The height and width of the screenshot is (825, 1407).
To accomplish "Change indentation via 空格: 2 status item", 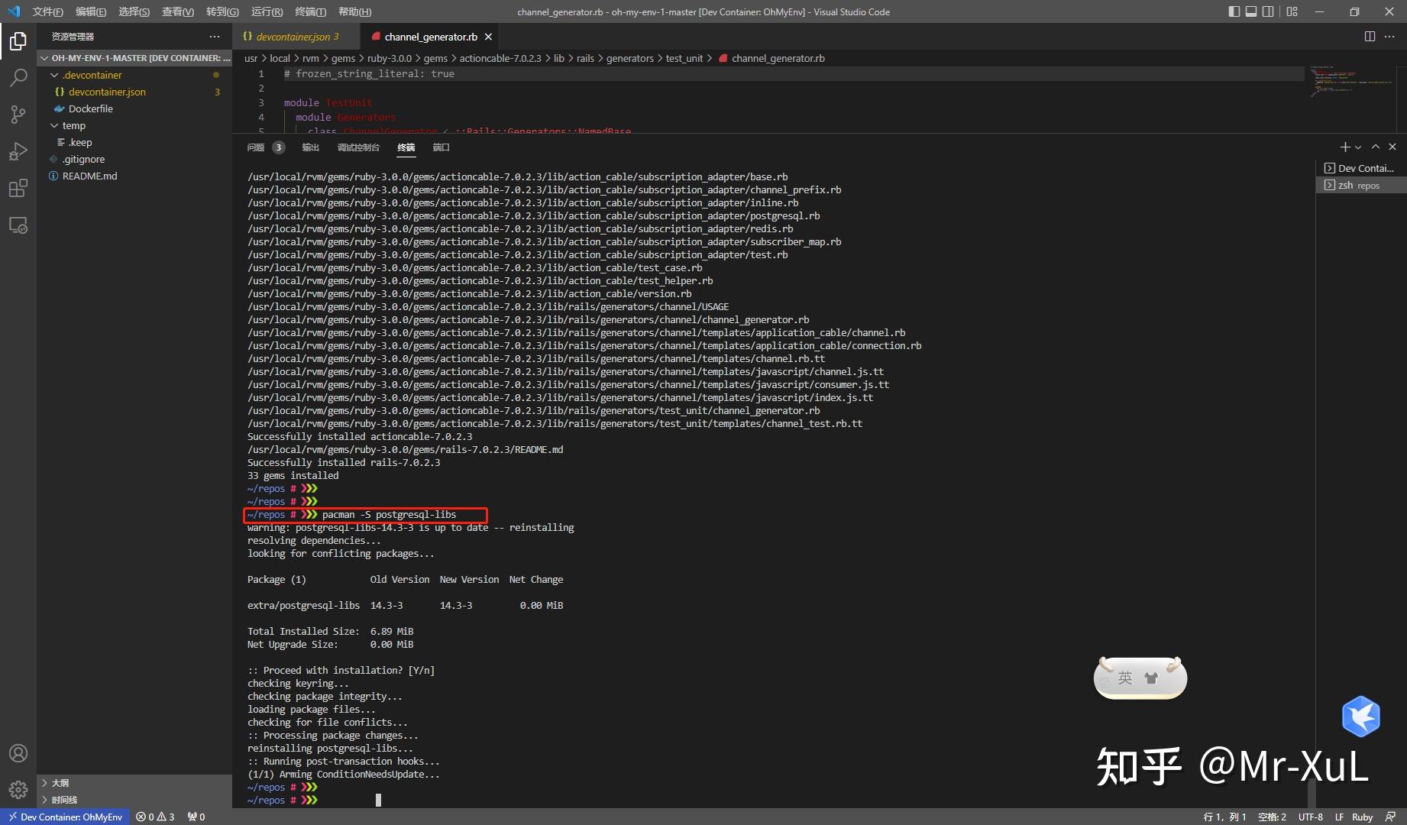I will [1272, 817].
